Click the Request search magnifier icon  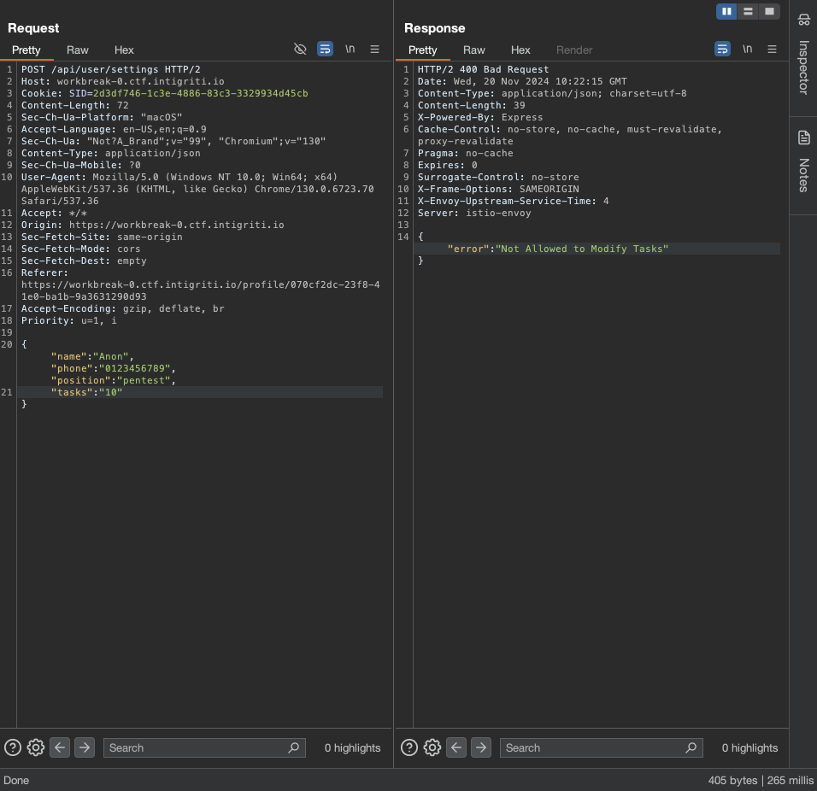(x=294, y=747)
